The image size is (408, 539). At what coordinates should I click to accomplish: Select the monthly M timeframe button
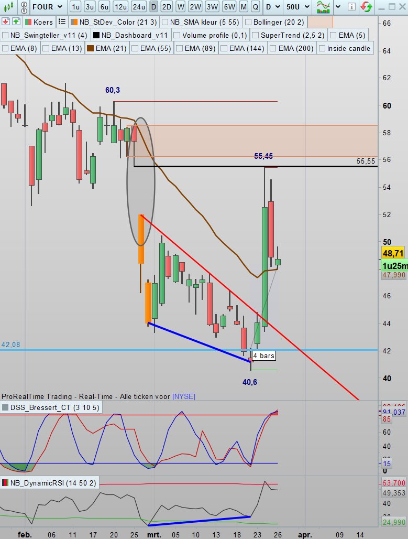(244, 7)
